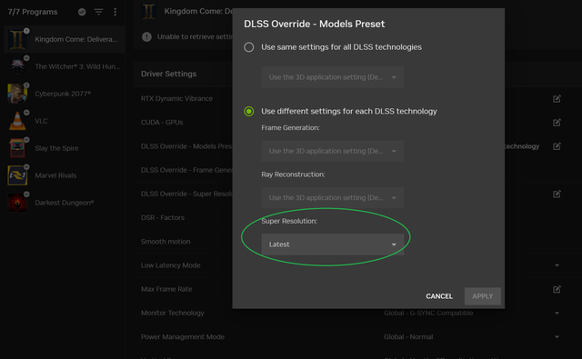Select 'Use same settings for all DLSS technologies' radio

(x=248, y=47)
